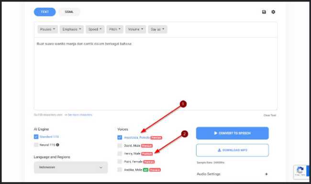This screenshot has height=184, width=311.
Task: Open the Pauses dropdown
Action: [47, 29]
